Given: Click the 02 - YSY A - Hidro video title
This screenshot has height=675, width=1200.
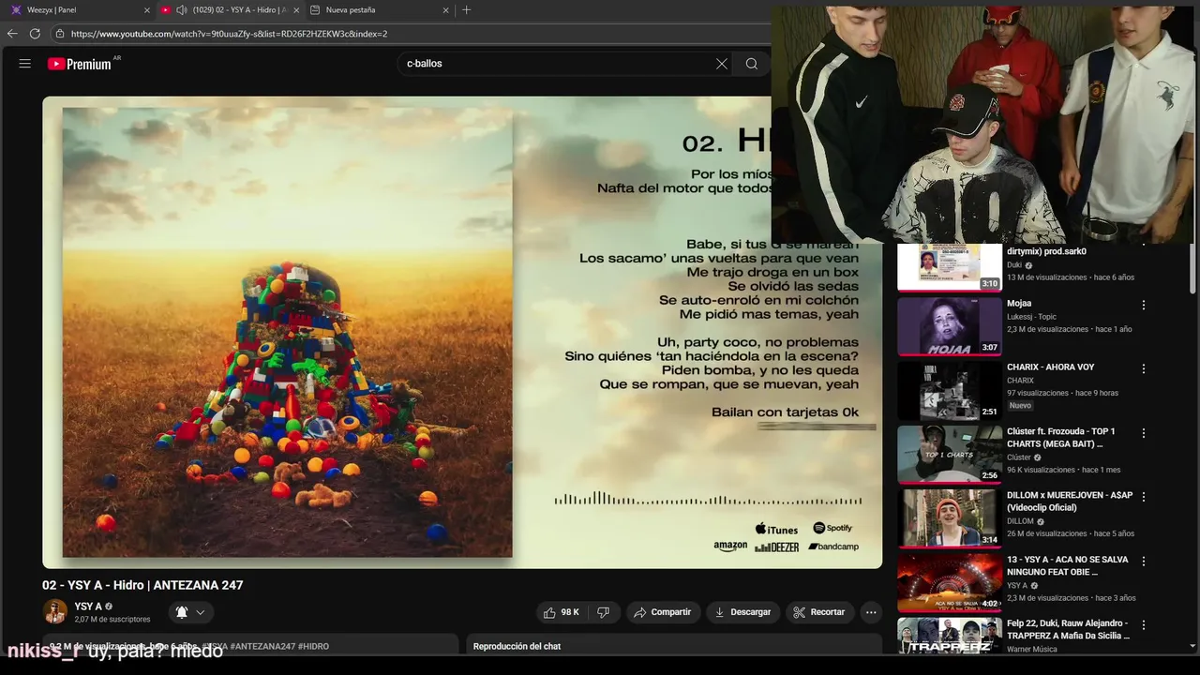Looking at the screenshot, I should point(142,585).
